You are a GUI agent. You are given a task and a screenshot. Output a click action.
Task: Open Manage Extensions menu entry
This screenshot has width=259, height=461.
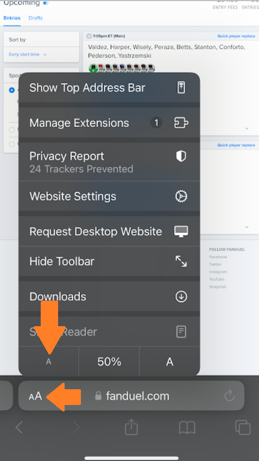click(x=109, y=123)
